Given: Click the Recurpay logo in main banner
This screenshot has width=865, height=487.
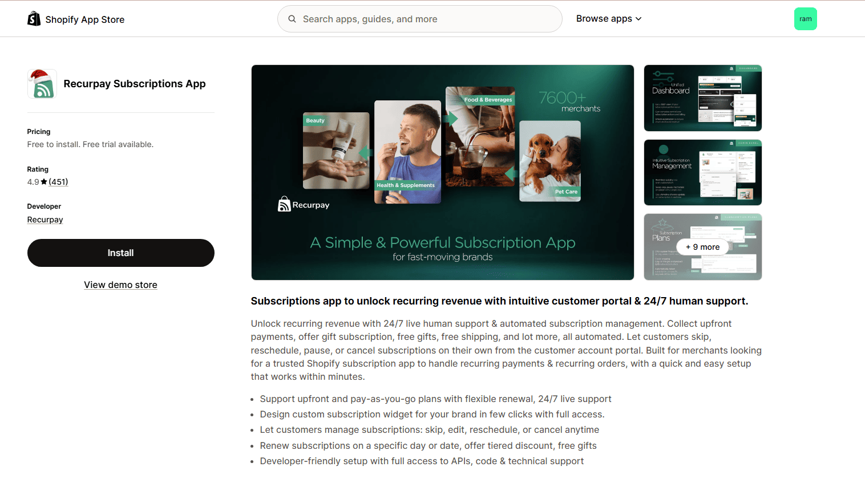Looking at the screenshot, I should (x=304, y=204).
